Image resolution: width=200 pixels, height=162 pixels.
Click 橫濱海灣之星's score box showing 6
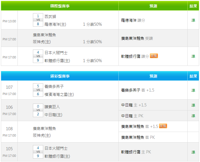coord(38,94)
